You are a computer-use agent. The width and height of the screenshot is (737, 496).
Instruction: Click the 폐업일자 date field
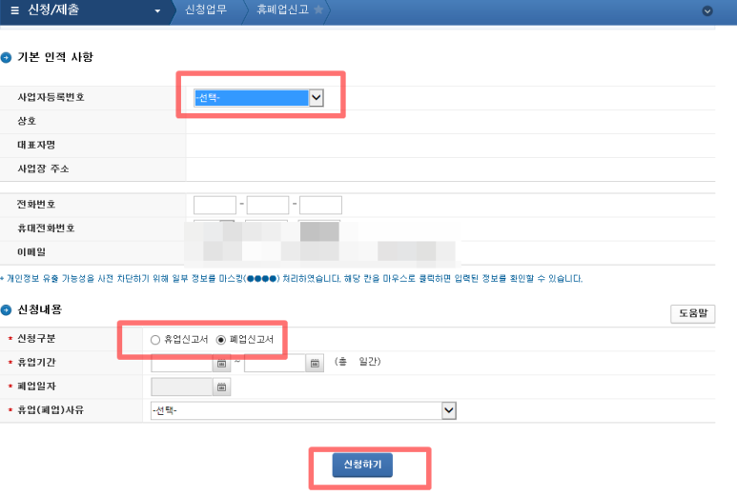(182, 387)
